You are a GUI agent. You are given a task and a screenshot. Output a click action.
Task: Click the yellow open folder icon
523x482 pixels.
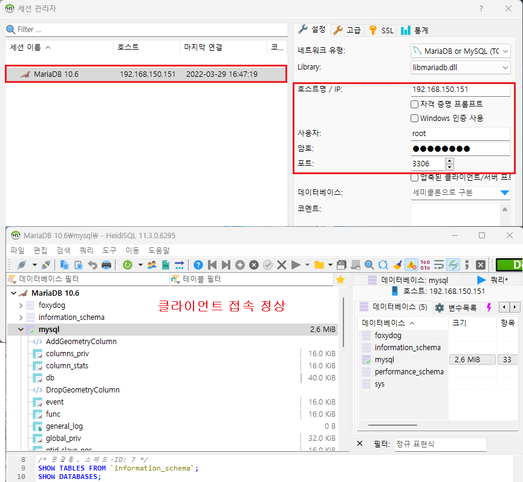(319, 265)
